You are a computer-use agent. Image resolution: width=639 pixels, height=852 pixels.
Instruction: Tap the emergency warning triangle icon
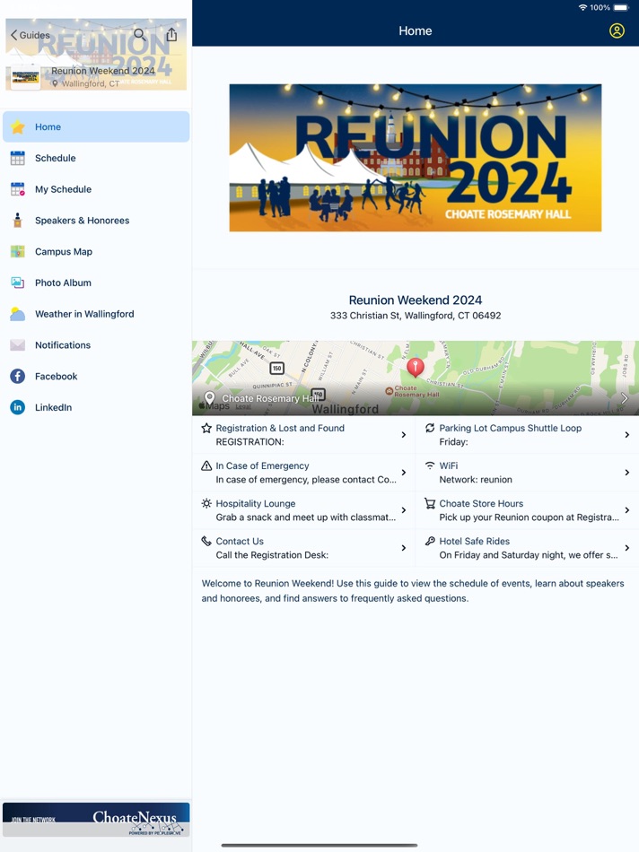206,465
